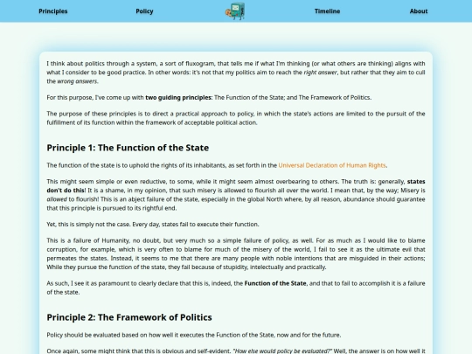Click the heading 'Principle 1: The Function of the State'
472x354 pixels.
[x=128, y=148]
